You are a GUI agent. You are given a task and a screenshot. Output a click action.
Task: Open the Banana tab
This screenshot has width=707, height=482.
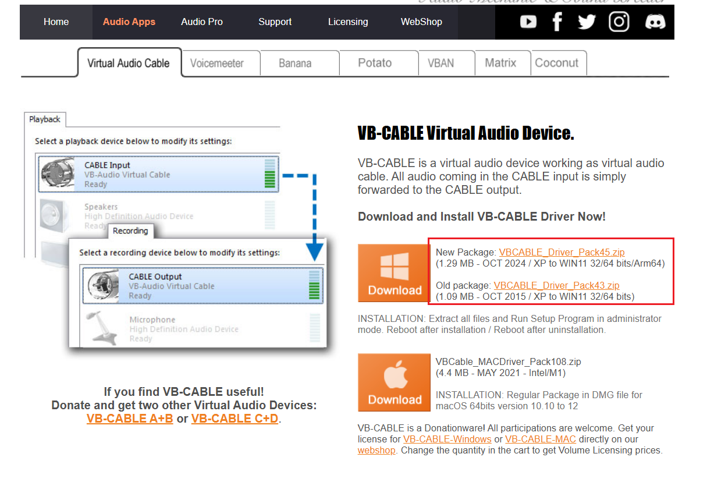click(295, 63)
